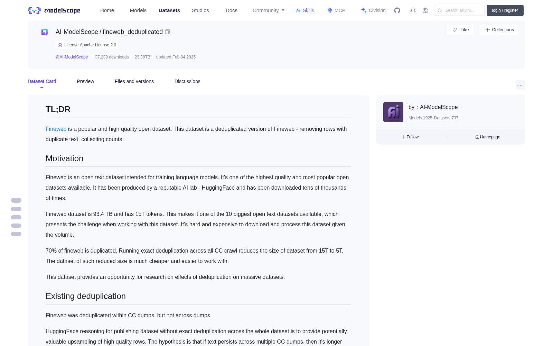This screenshot has height=346, width=553.
Task: Select the Dataset Card tab
Action: (x=42, y=81)
